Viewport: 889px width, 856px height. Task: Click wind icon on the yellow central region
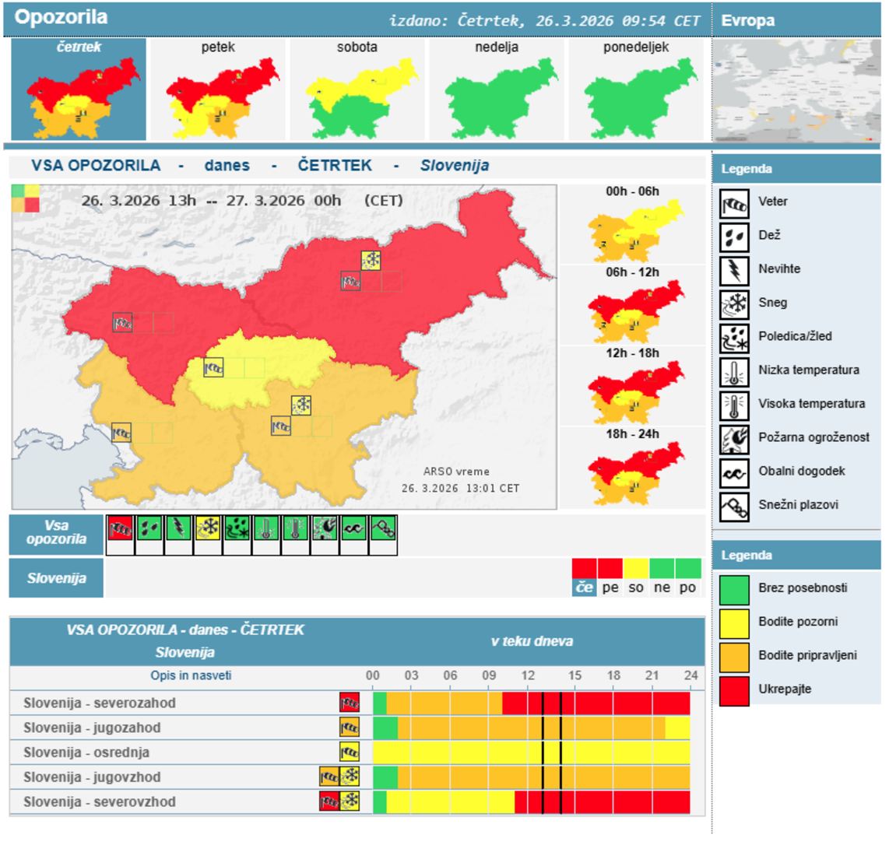[x=213, y=367]
